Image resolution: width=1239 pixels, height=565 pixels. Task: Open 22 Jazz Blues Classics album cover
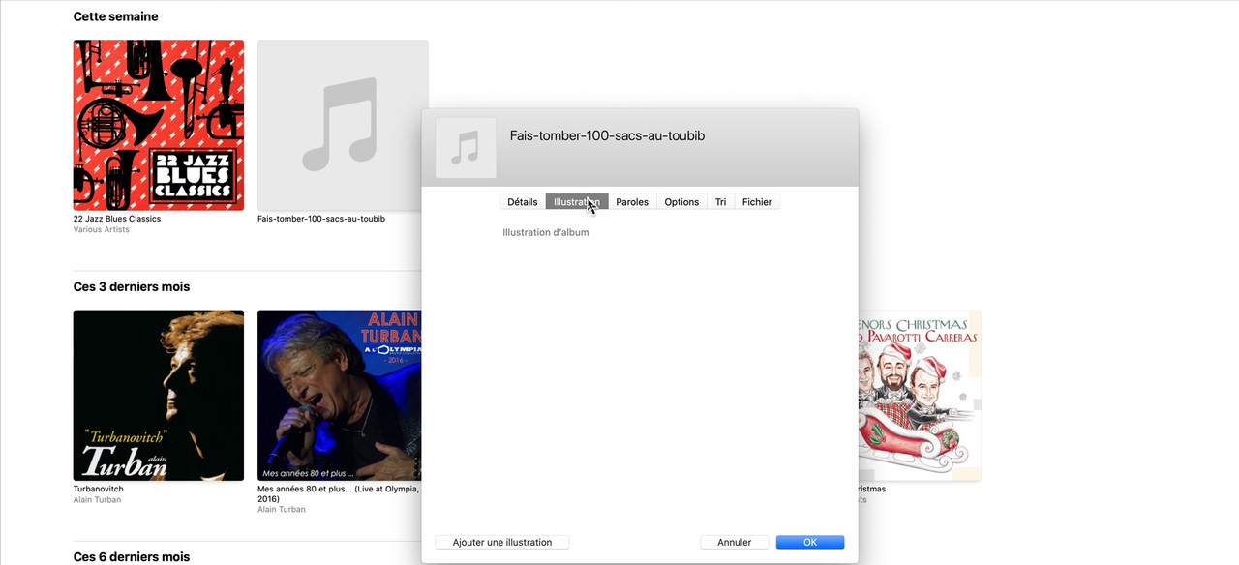click(x=159, y=125)
